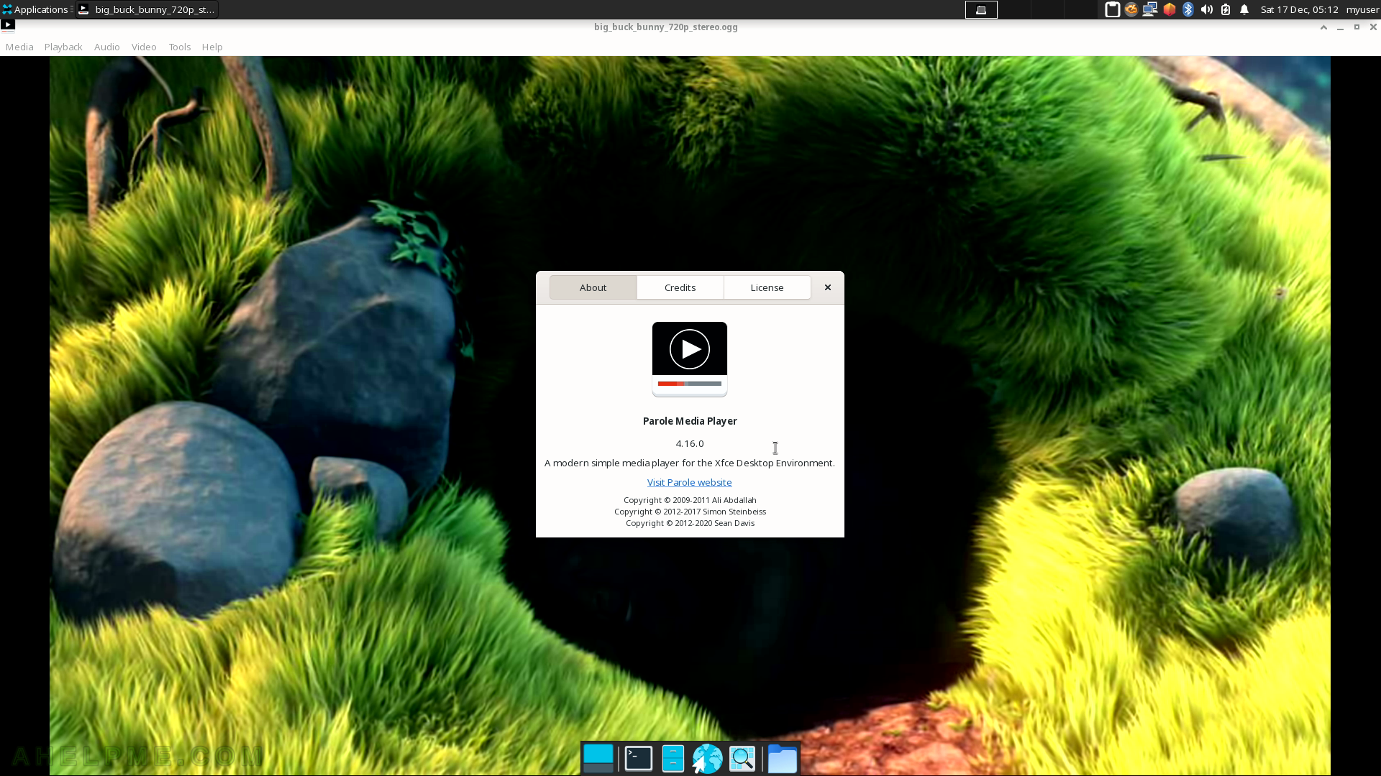Open the home folder dock icon
This screenshot has width=1381, height=776.
point(783,759)
